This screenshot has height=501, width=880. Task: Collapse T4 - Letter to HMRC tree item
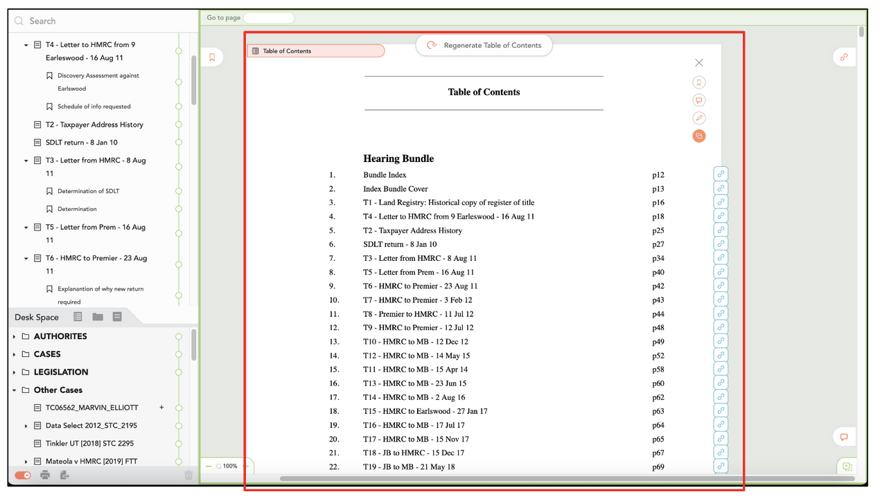click(x=26, y=45)
